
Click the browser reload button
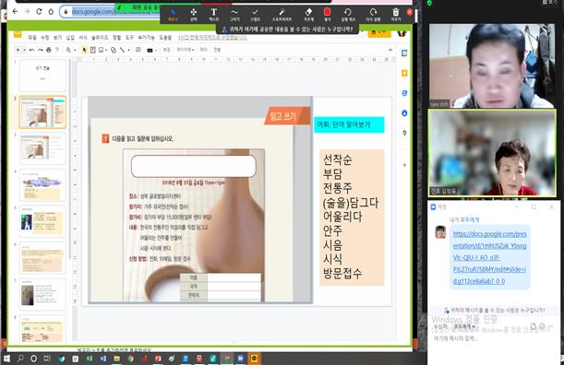click(x=39, y=11)
